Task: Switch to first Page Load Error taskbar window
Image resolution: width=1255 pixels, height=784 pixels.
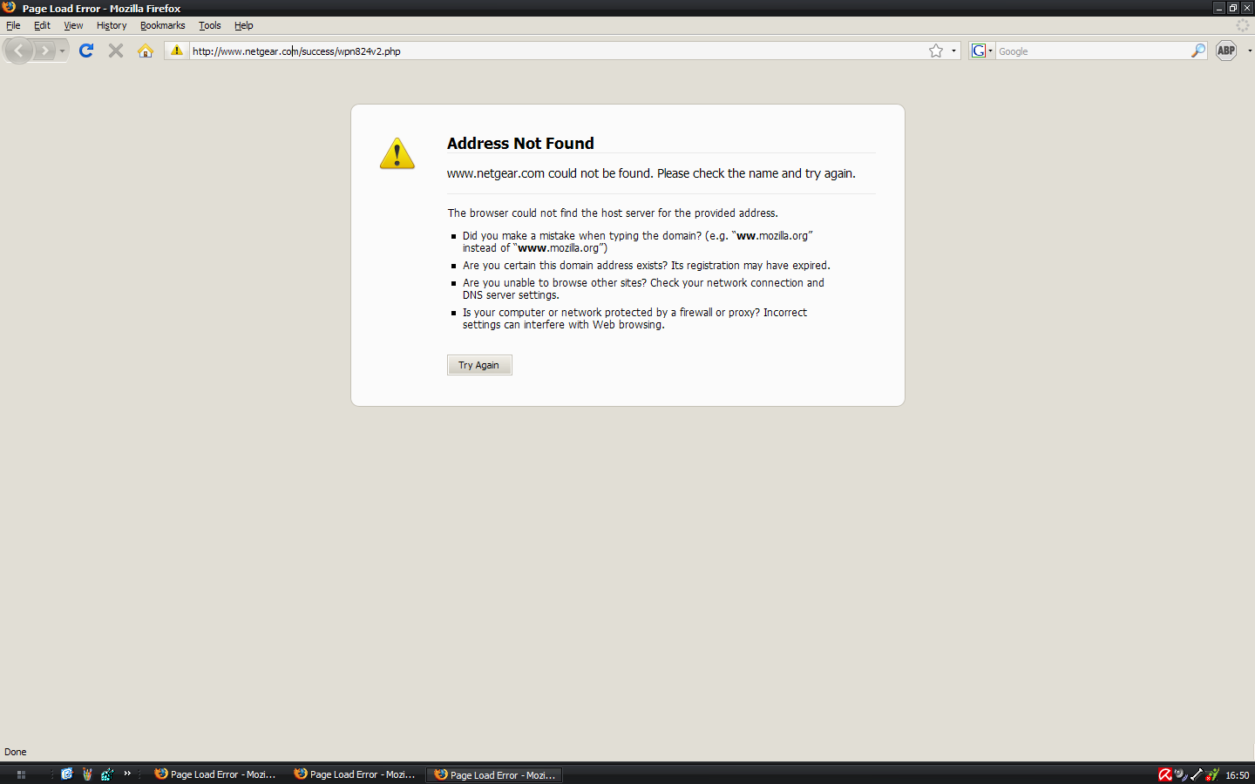Action: pyautogui.click(x=215, y=774)
